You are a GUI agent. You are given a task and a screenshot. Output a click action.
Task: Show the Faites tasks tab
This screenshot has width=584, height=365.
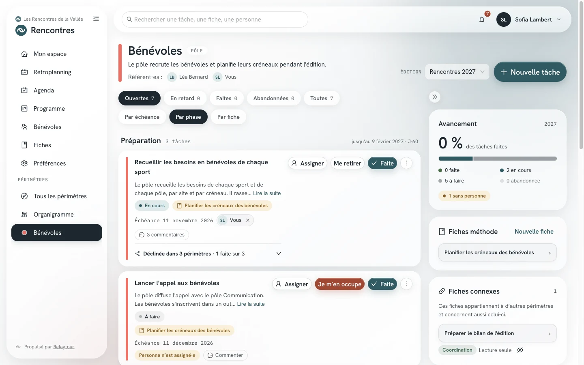click(x=227, y=98)
